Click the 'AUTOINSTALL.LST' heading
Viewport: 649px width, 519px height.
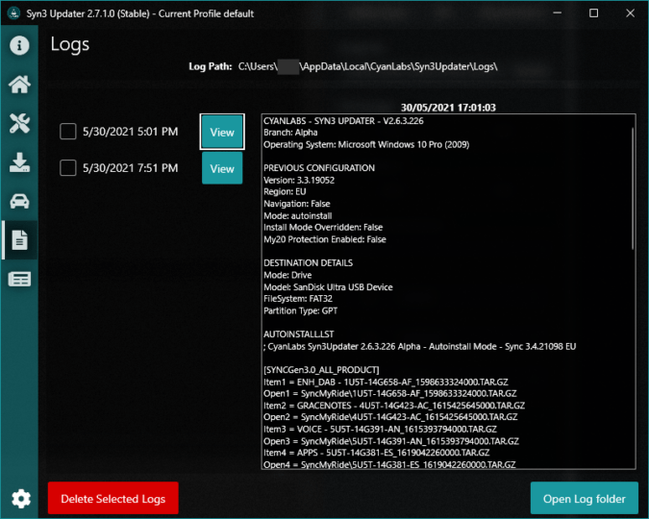pyautogui.click(x=299, y=334)
